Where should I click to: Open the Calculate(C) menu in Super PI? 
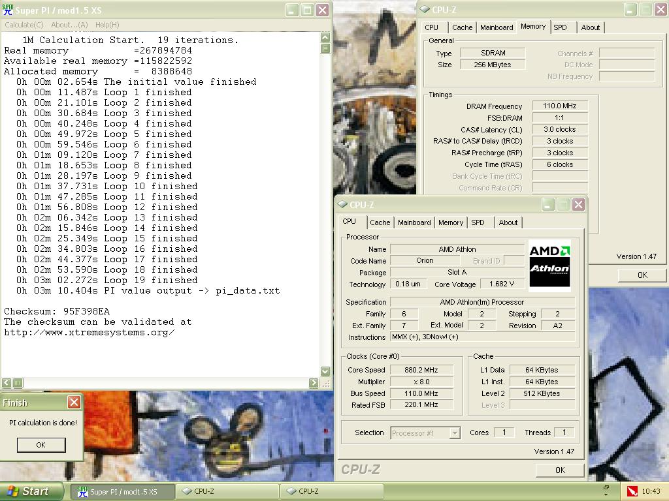tap(24, 25)
